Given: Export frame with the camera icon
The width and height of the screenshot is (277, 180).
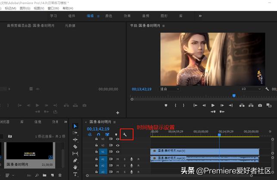Looking at the screenshot, I should 260,105.
